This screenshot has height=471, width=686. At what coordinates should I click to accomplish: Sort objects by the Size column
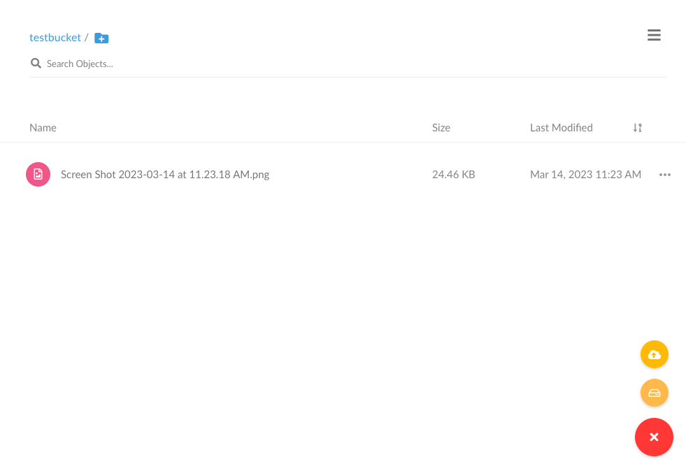(x=441, y=127)
